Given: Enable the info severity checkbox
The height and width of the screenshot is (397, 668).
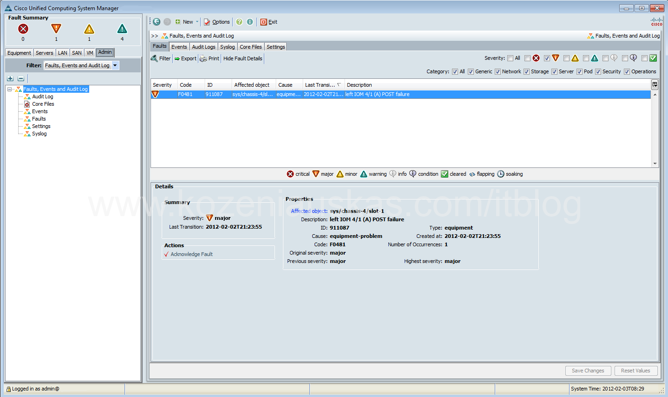Looking at the screenshot, I should tap(605, 58).
